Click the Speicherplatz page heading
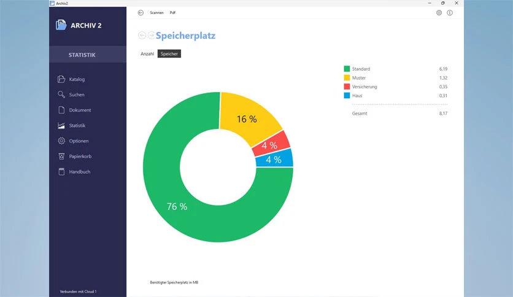The image size is (513, 297). pyautogui.click(x=185, y=36)
